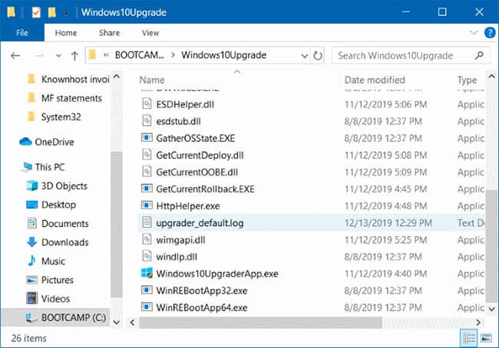Switch to the Share ribbon tab
Viewport: 499px width, 348px height.
pos(109,33)
